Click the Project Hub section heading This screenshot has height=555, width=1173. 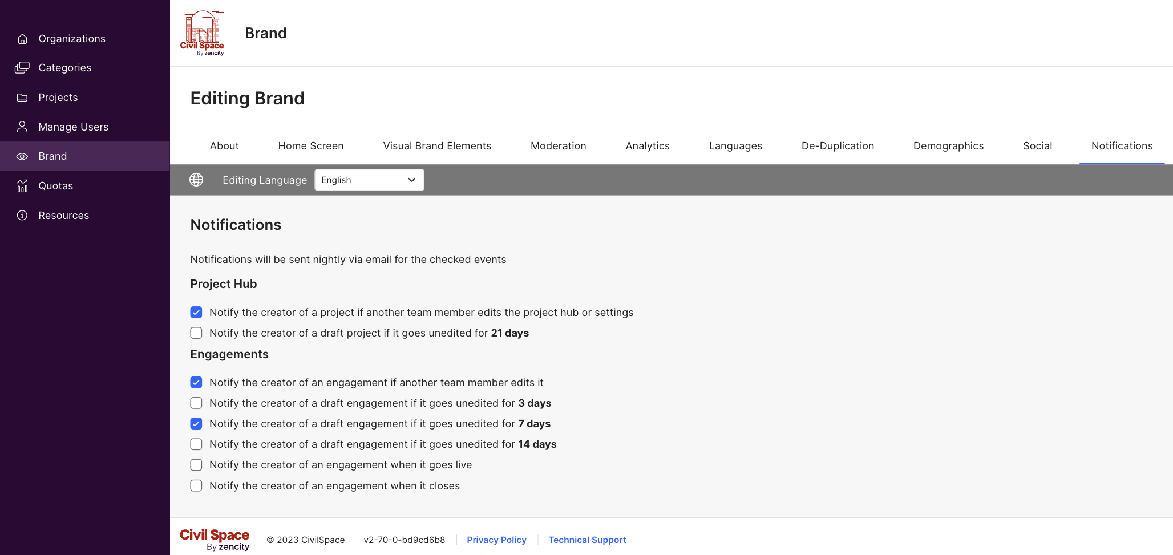click(224, 284)
